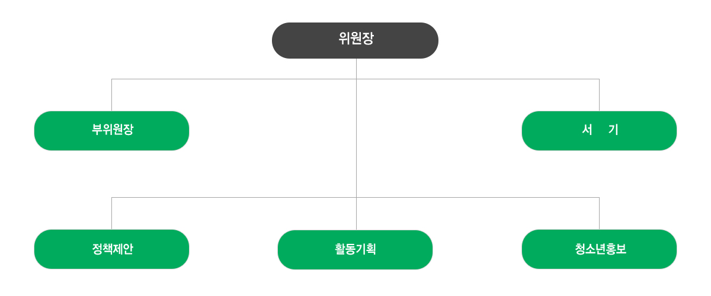
Task: Click the 청소년홍보 node
Action: pos(599,249)
